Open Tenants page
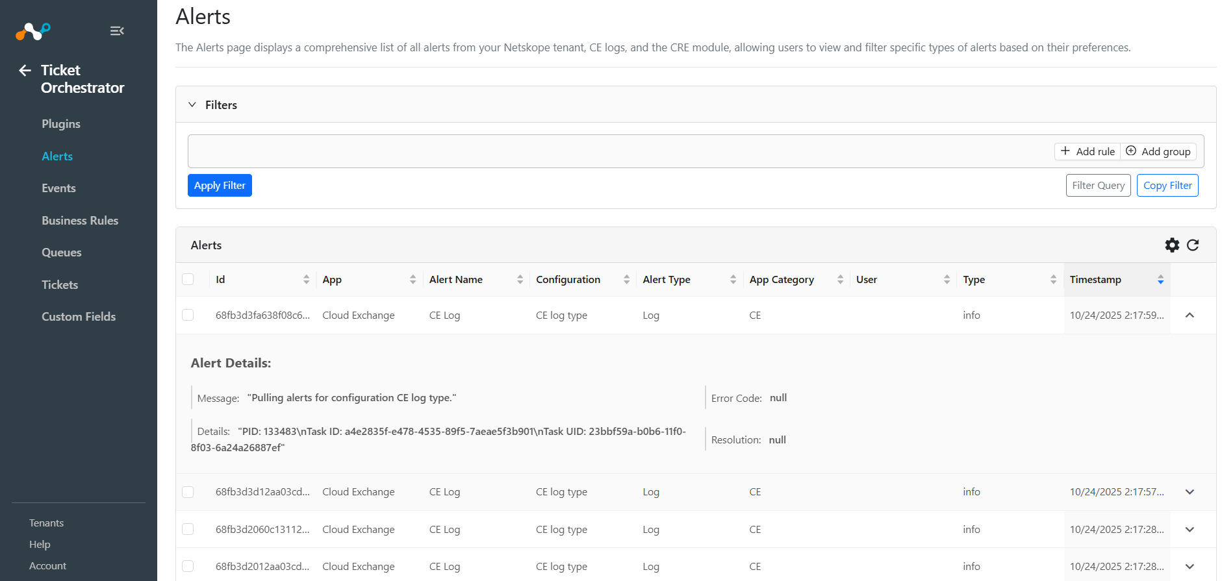This screenshot has width=1222, height=581. (x=46, y=523)
